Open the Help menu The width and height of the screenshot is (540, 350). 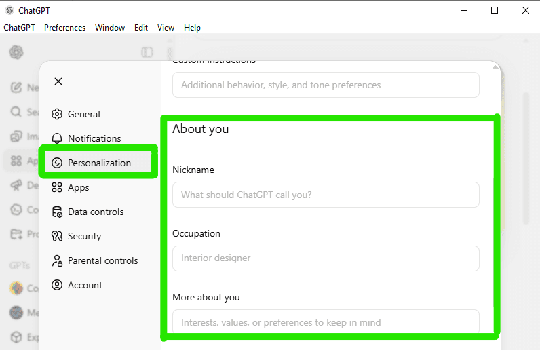(x=192, y=28)
